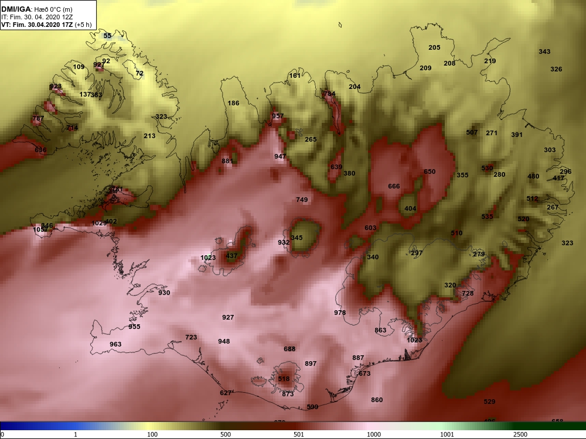Screen dimensions: 586x439
Task: Click the map value '636'
Action: [x=40, y=150]
